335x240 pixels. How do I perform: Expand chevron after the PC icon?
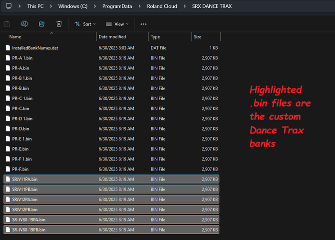pos(19,6)
